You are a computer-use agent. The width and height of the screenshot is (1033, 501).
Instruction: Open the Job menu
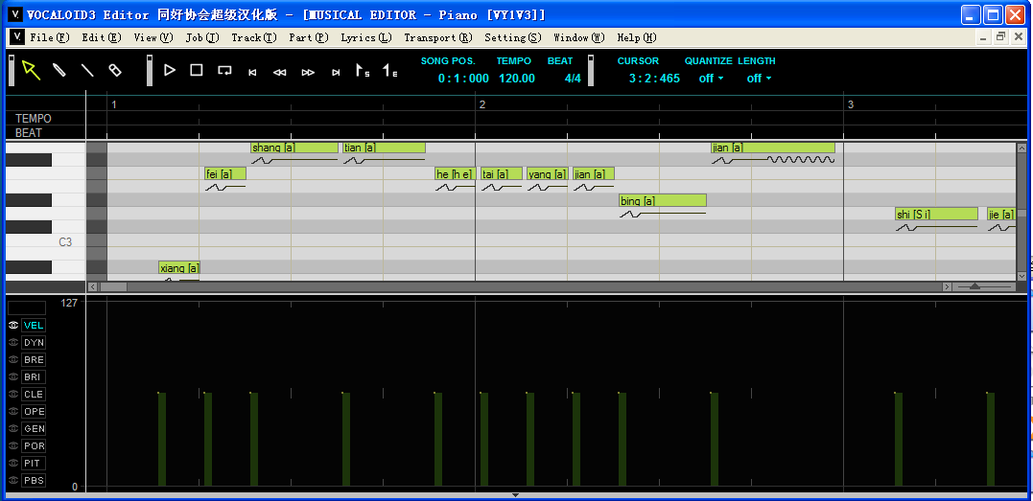tap(201, 37)
